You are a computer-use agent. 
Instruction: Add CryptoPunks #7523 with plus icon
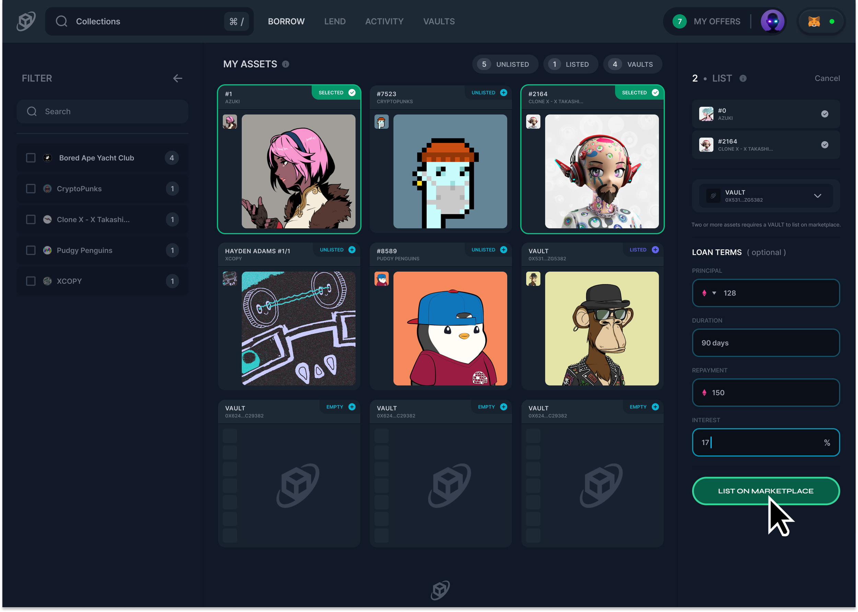503,93
